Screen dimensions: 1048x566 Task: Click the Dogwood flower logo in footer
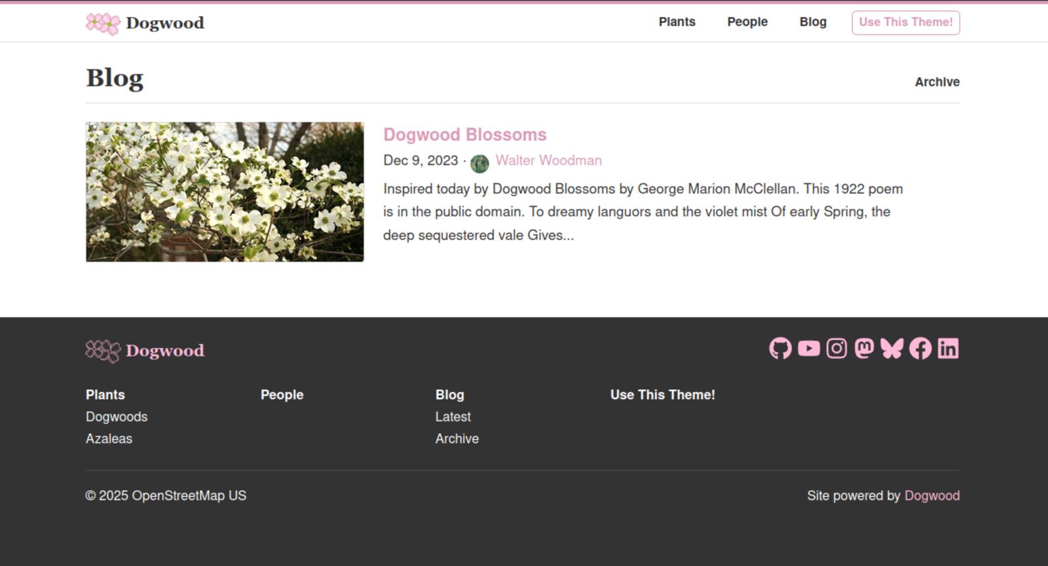[x=103, y=351]
